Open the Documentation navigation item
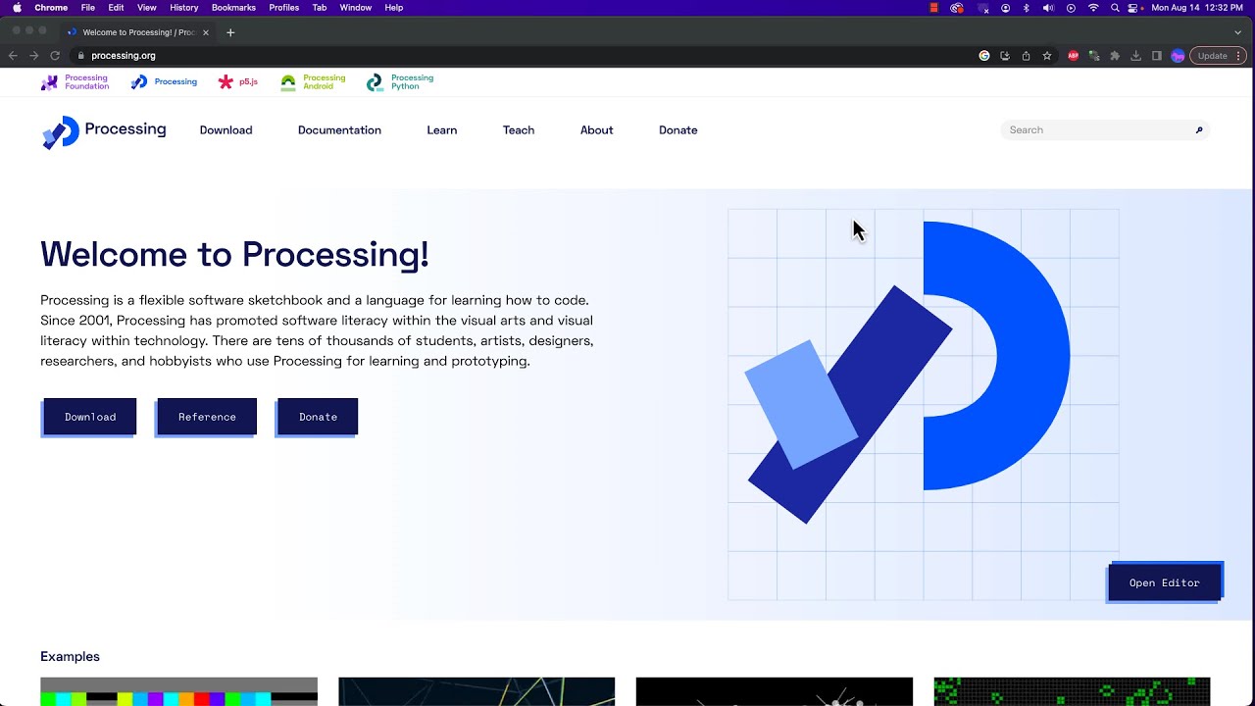 (339, 130)
